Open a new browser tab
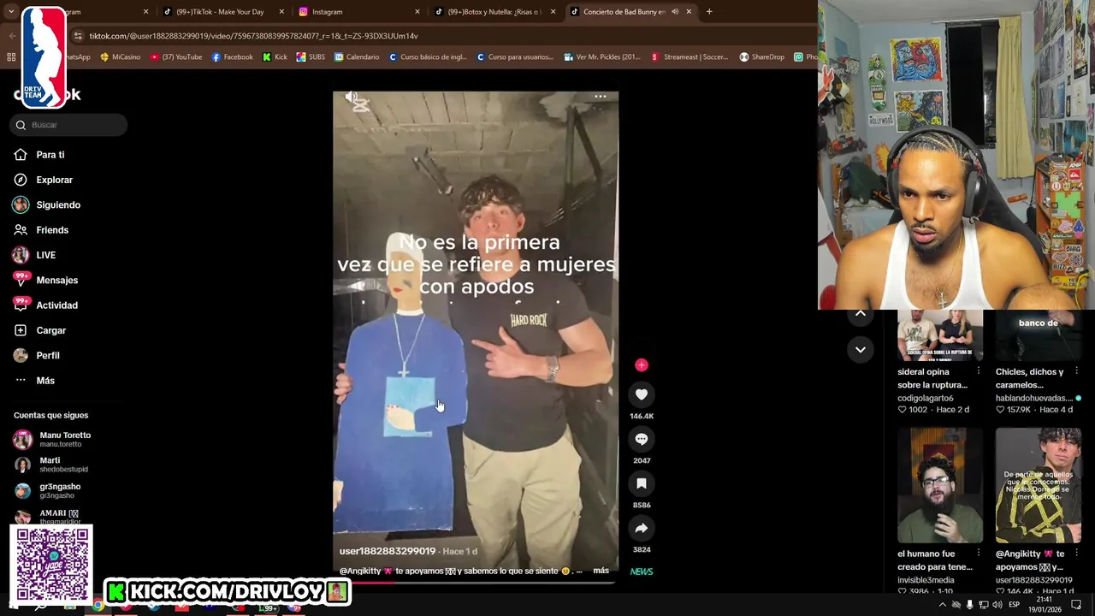The height and width of the screenshot is (616, 1095). click(709, 12)
